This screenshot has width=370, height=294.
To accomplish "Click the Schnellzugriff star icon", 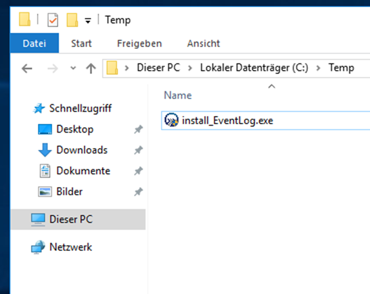I will pos(39,108).
